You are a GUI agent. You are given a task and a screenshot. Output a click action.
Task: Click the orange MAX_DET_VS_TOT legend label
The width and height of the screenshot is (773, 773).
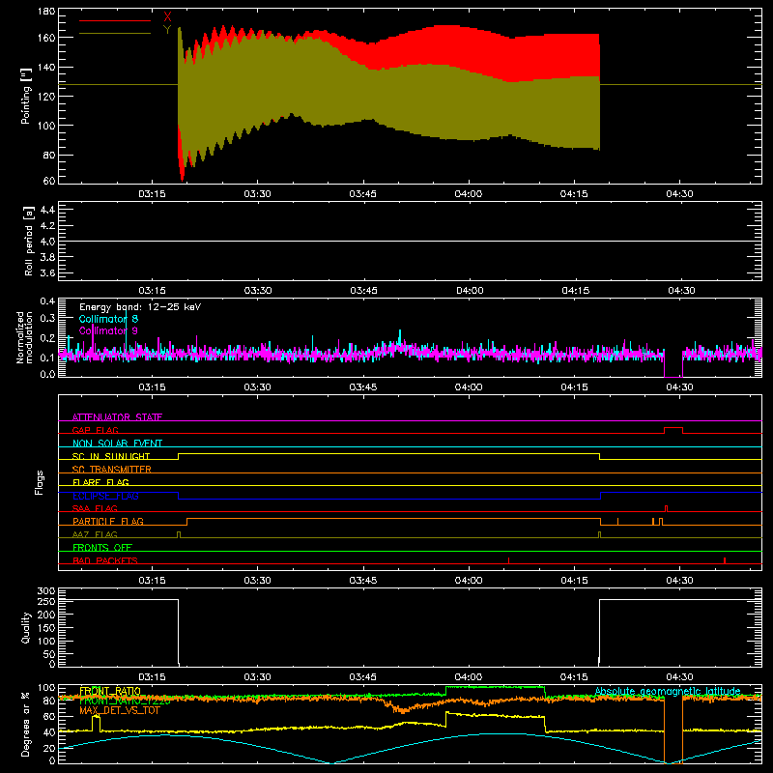click(120, 710)
